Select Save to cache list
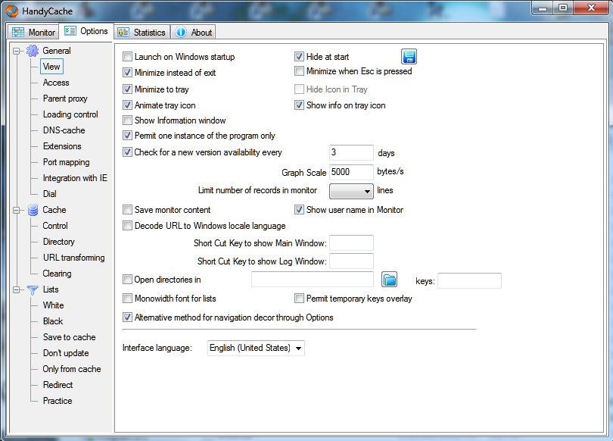Viewport: 613px width, 441px height. point(69,337)
